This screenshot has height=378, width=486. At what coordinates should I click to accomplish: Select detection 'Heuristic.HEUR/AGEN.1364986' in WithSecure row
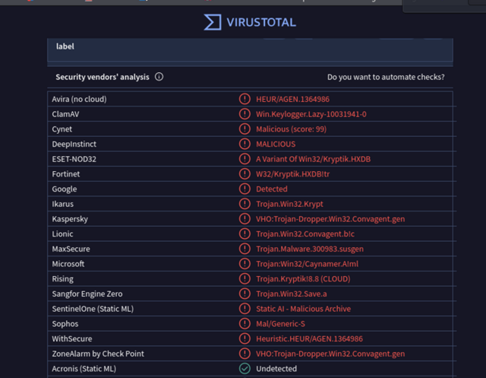pyautogui.click(x=309, y=339)
